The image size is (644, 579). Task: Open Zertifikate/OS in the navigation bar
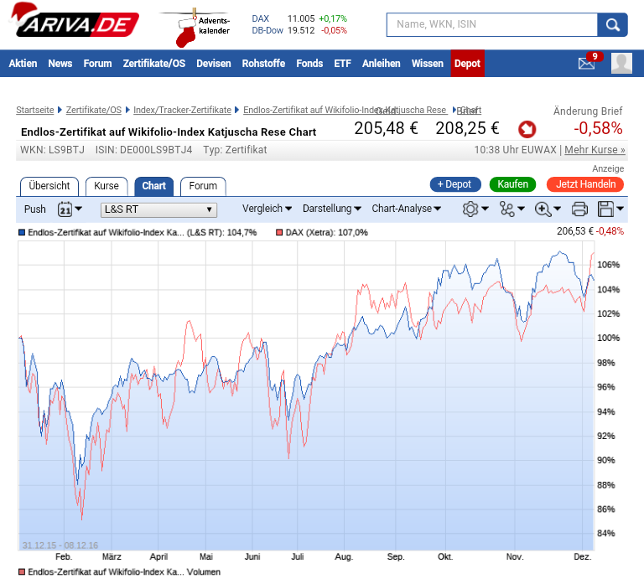click(153, 64)
